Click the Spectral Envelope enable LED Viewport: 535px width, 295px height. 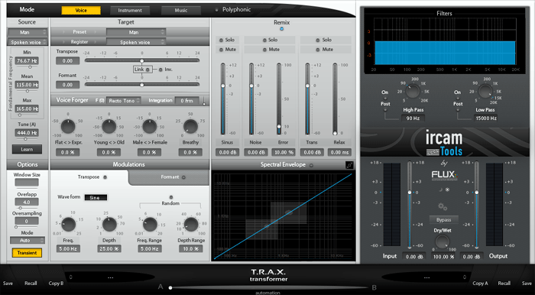click(x=311, y=165)
